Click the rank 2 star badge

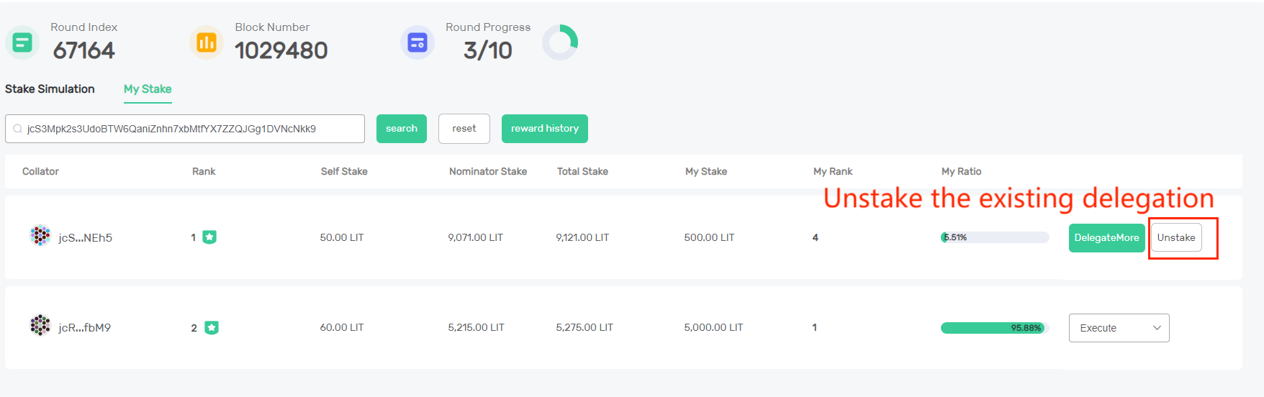pos(211,328)
